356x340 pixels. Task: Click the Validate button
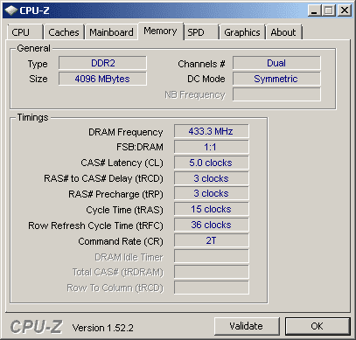(247, 326)
